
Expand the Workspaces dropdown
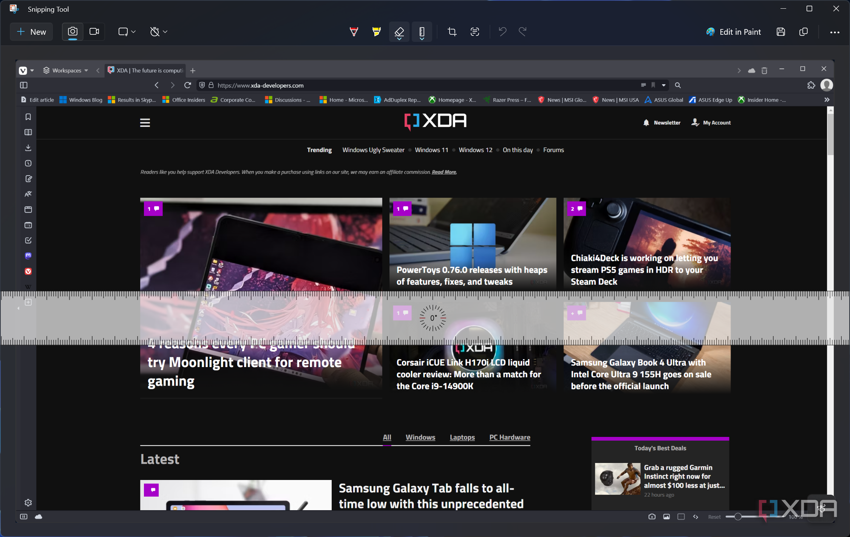point(66,71)
